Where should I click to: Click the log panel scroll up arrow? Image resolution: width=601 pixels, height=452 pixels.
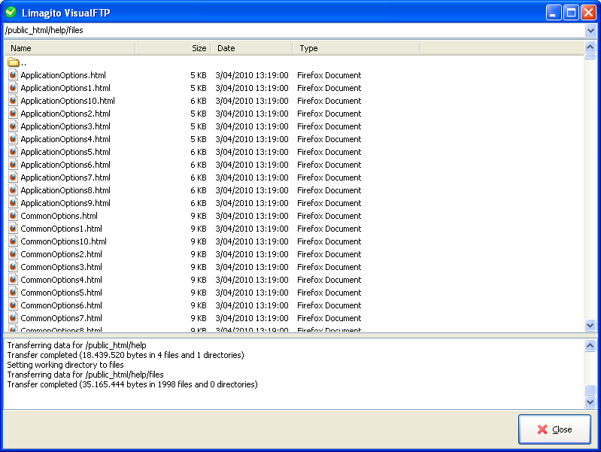coord(590,344)
